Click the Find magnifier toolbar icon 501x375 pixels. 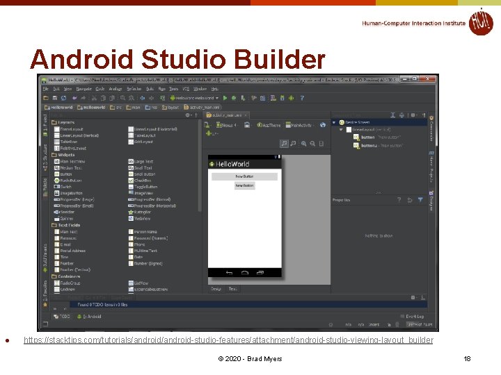[122, 98]
